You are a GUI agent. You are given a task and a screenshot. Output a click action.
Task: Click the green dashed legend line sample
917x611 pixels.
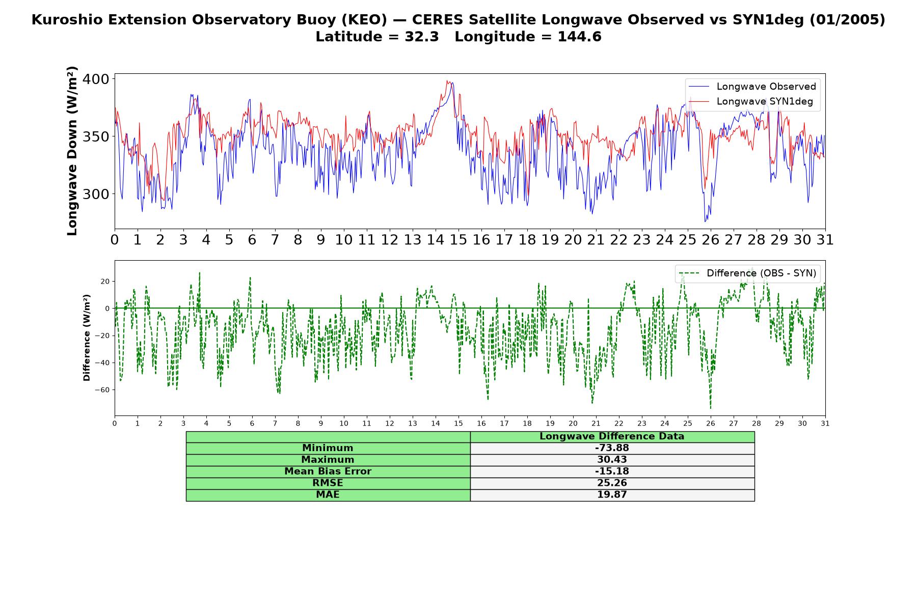689,273
